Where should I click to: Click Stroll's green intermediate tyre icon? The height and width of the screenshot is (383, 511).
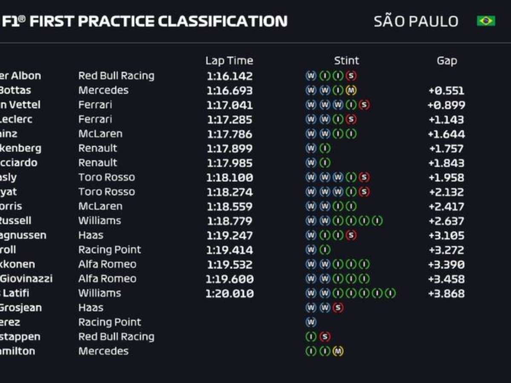324,250
